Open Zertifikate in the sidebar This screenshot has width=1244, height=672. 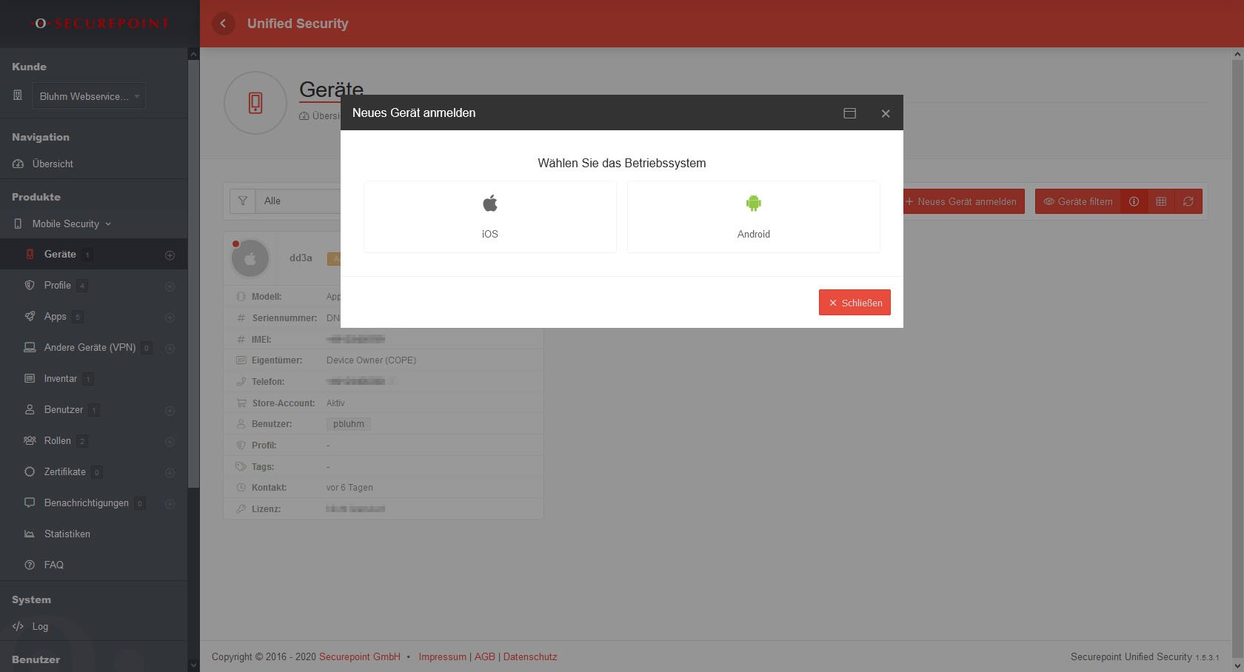tap(64, 471)
